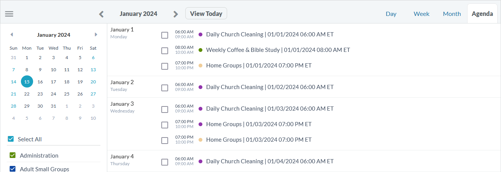Screen dimensions: 501x172
Task: Uncheck the Adult Small Groups checkbox
Action: (x=13, y=169)
